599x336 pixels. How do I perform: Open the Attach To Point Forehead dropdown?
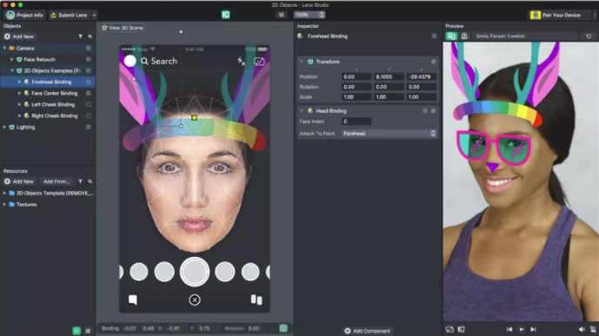(x=389, y=134)
